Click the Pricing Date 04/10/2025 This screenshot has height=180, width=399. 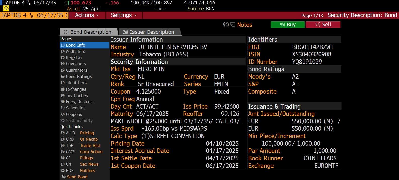coord(222,144)
